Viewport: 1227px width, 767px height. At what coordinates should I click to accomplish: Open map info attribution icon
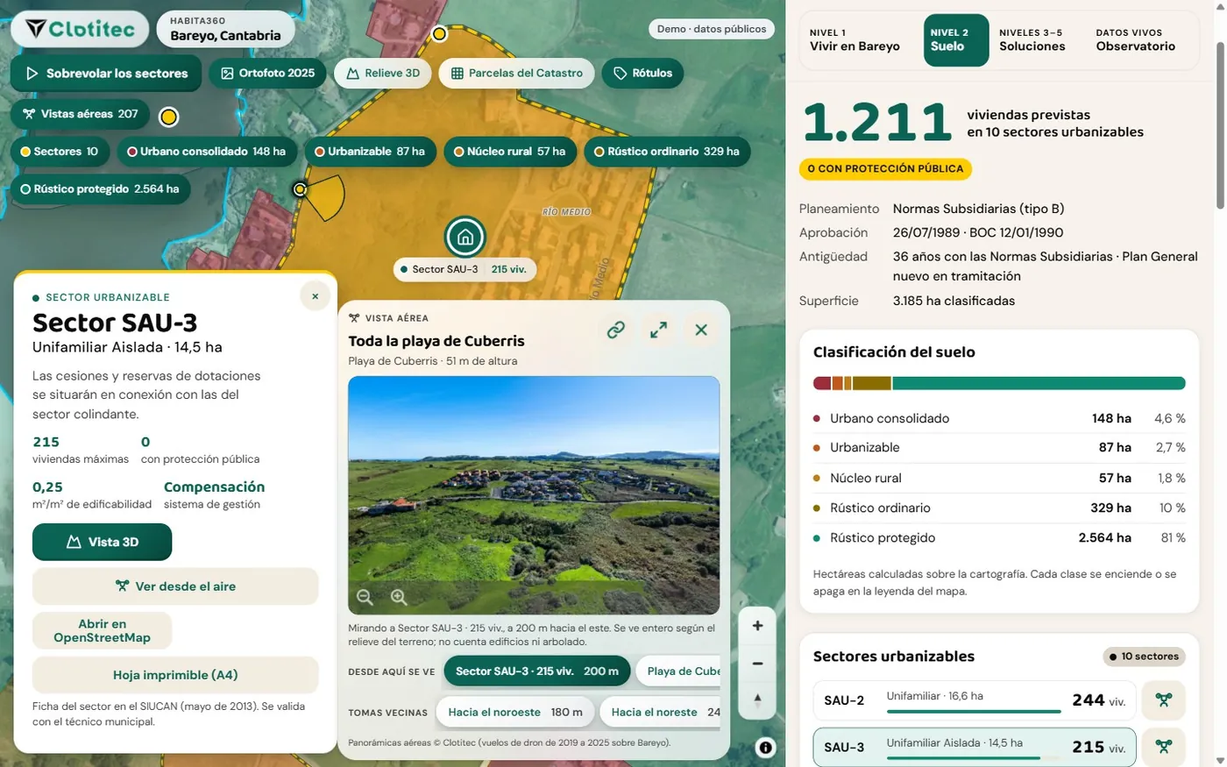765,748
